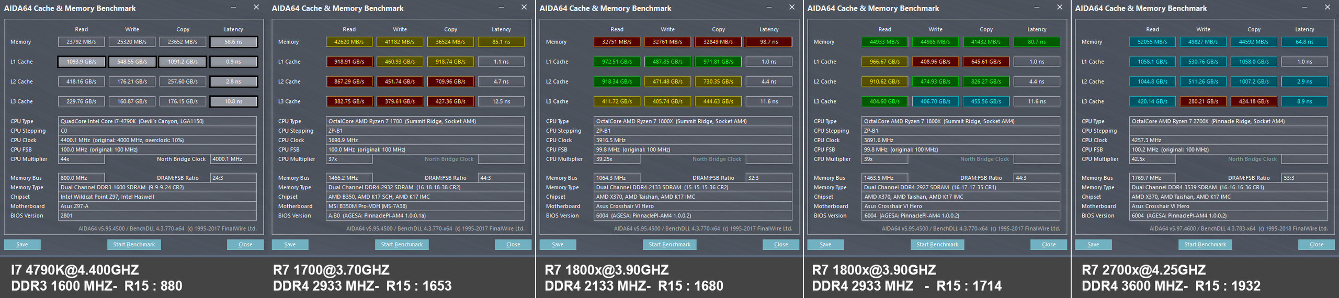
Task: Minimize the i7-4790K benchmark window
Action: [233, 7]
